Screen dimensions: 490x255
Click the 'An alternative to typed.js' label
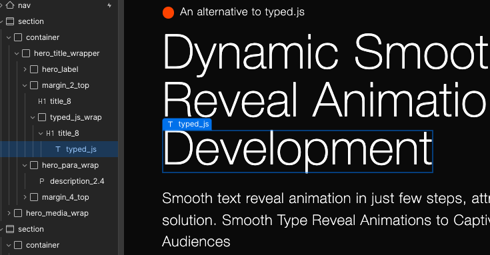(x=242, y=12)
